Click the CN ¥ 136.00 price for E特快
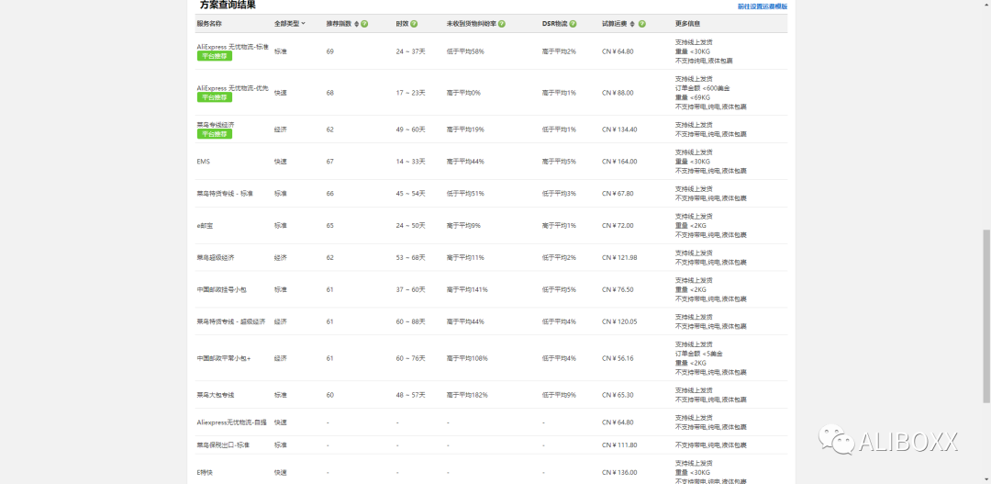Screen dimensions: 991x484 619,472
